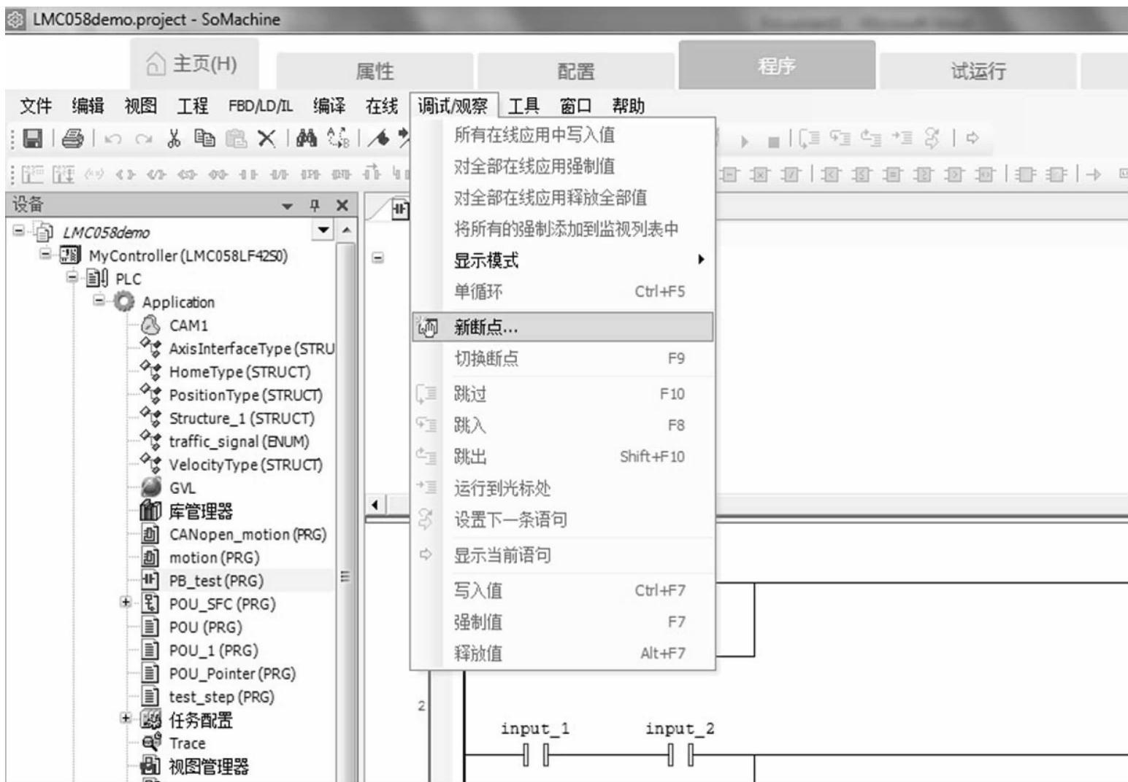The width and height of the screenshot is (1128, 782).
Task: Click the Find binoculars icon
Action: click(307, 138)
